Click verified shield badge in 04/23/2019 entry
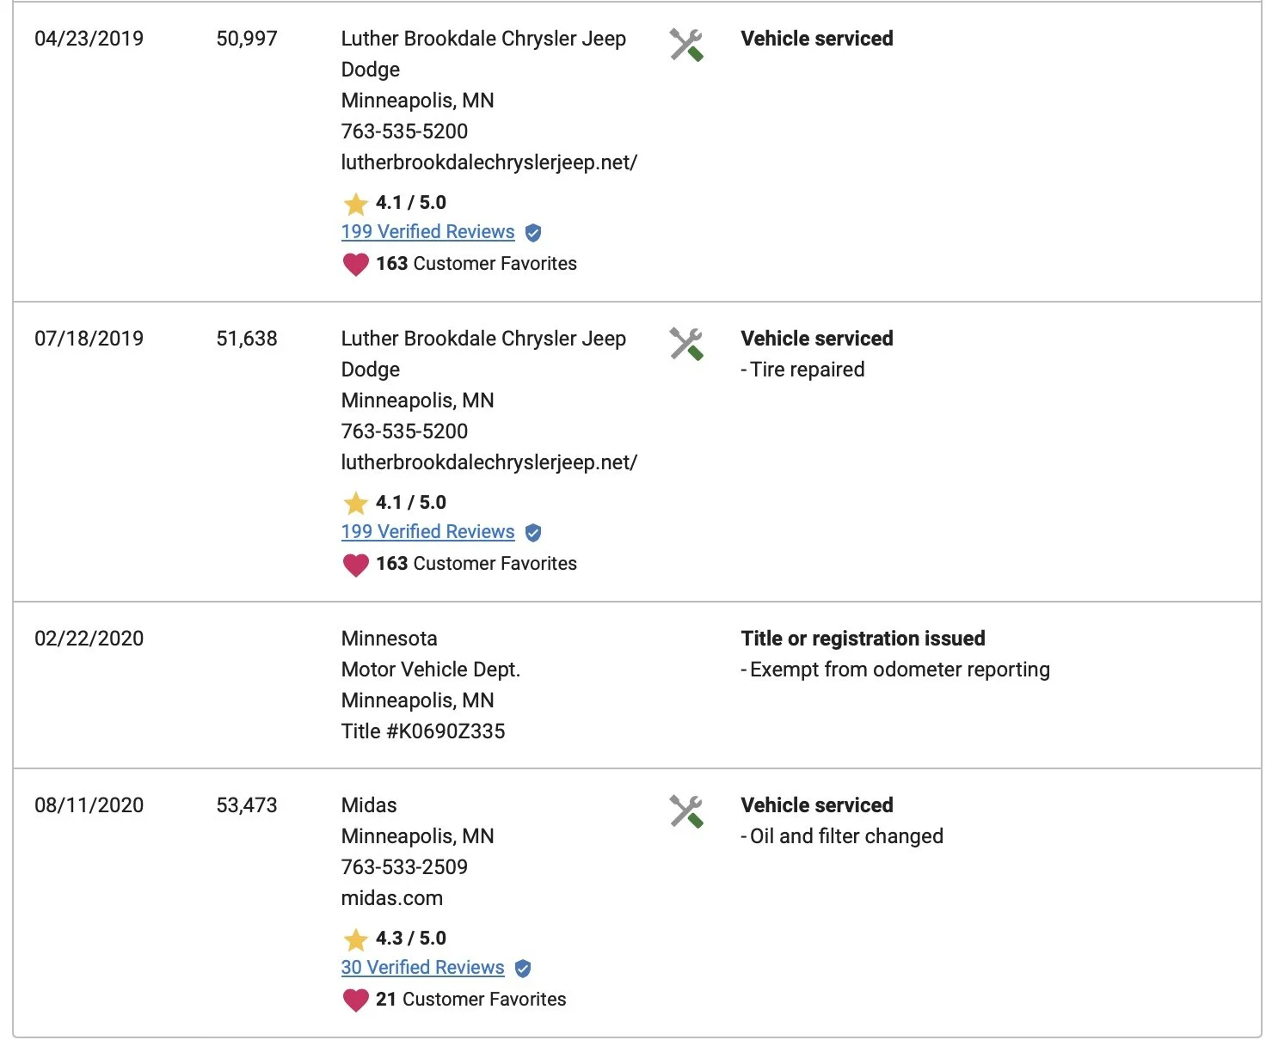Viewport: 1266px width, 1040px height. 533,233
